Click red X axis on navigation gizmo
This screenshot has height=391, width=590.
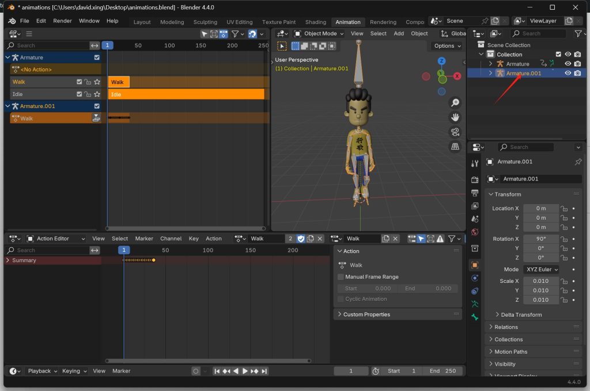[x=457, y=76]
